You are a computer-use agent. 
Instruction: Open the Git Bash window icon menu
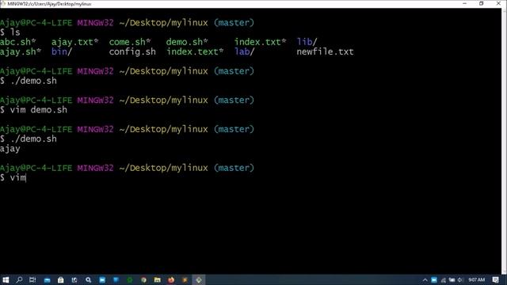[3, 3]
